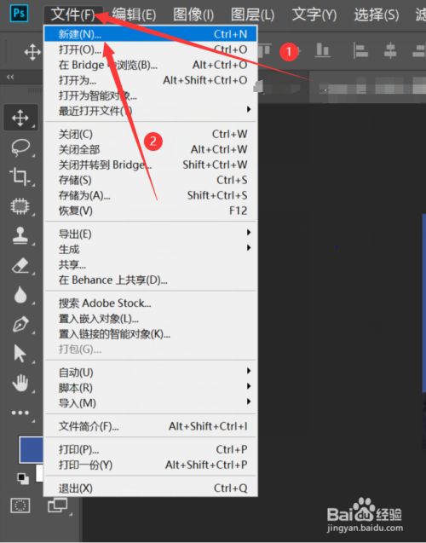Choose 在 Bridge 中浏览(B)... item
Viewport: 426px width, 543px height.
pyautogui.click(x=151, y=65)
